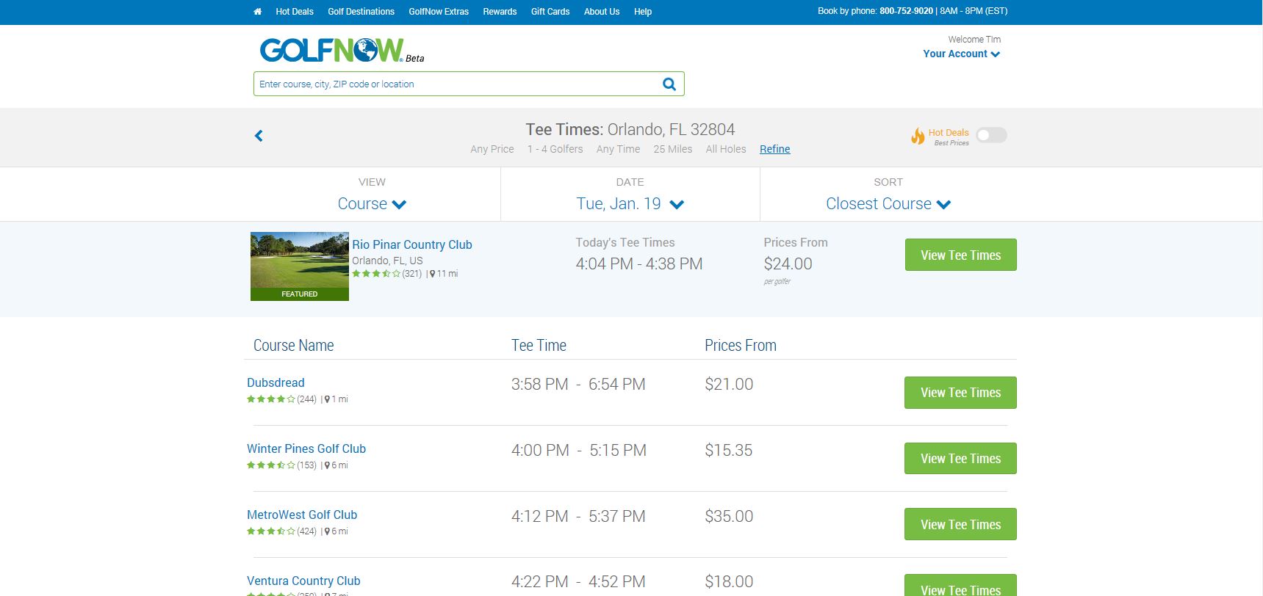Click Dubsdread tee time 3:58 PM - 6:54 PM
Viewport: 1263px width, 596px height.
pyautogui.click(x=578, y=384)
